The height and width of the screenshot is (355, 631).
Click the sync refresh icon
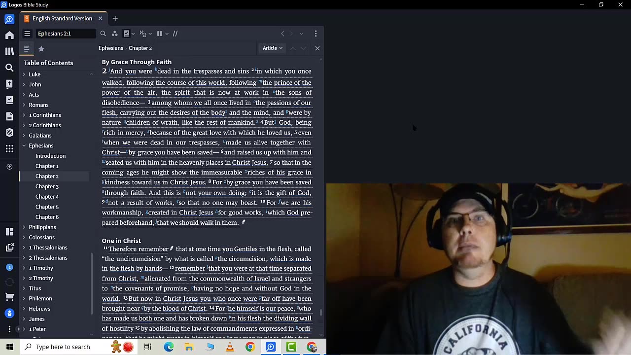point(9,282)
